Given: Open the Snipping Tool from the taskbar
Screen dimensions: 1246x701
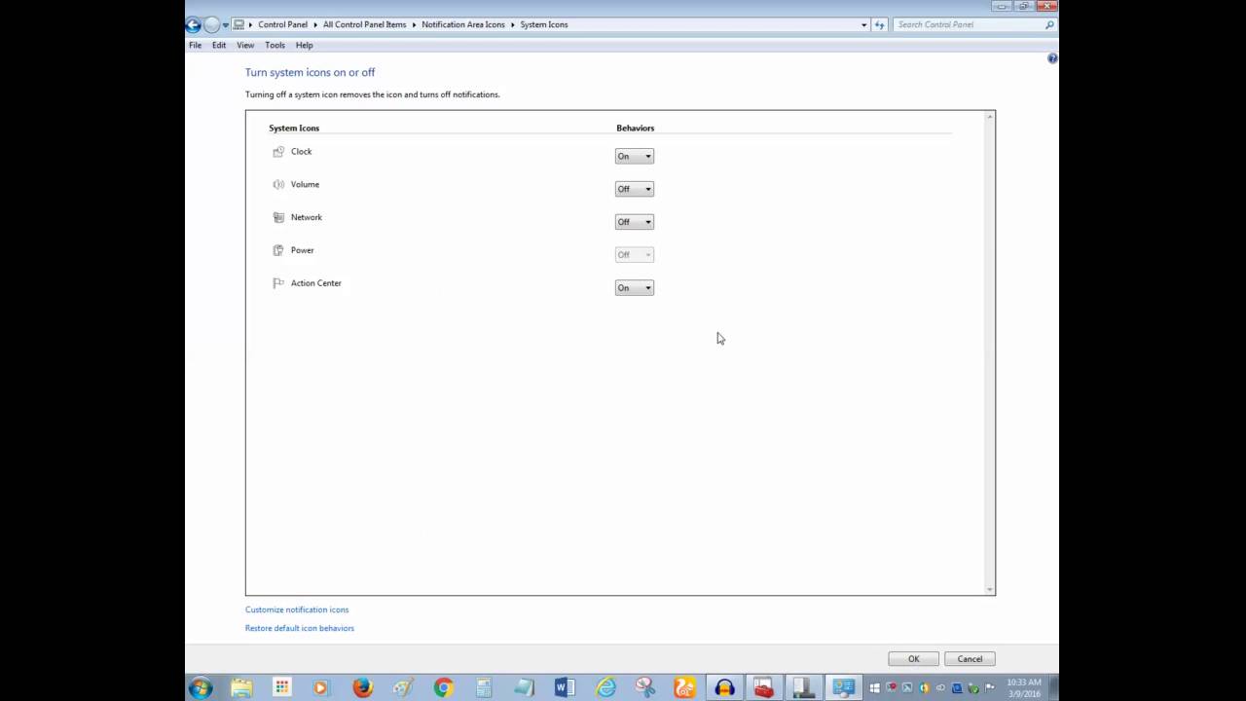Looking at the screenshot, I should point(644,688).
